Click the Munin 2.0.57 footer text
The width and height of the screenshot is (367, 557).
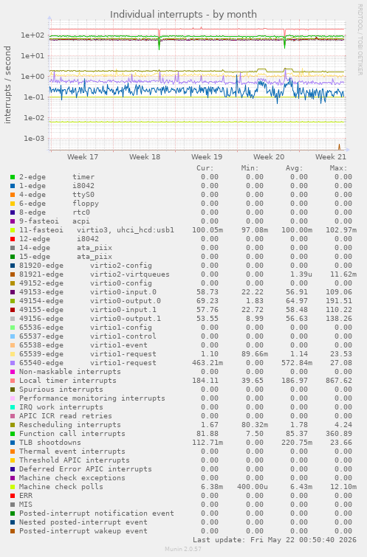click(x=183, y=549)
